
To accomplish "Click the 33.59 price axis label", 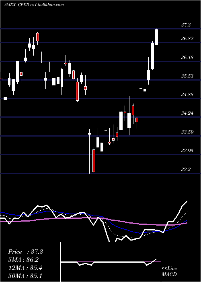I will click(187, 132).
